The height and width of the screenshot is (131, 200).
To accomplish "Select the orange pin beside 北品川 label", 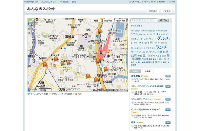I will (x=96, y=80).
